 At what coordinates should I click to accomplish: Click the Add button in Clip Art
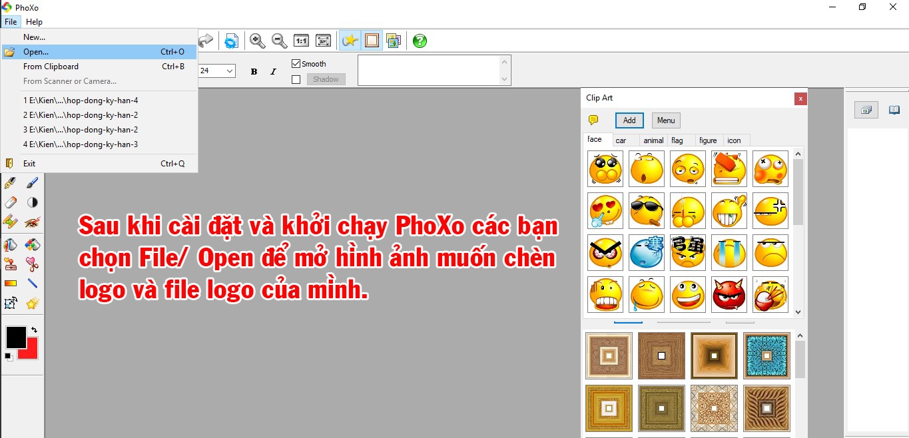coord(629,120)
